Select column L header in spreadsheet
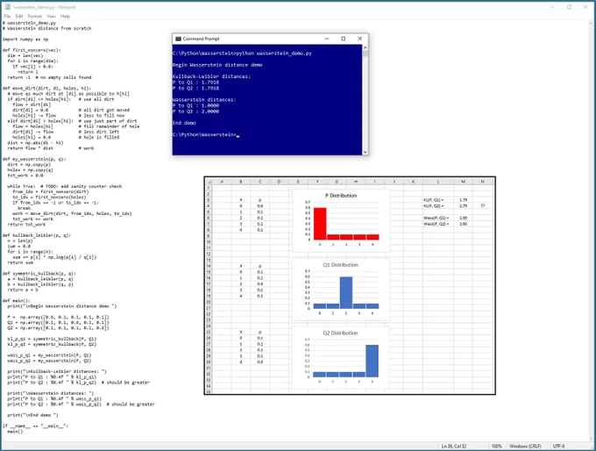 438,182
